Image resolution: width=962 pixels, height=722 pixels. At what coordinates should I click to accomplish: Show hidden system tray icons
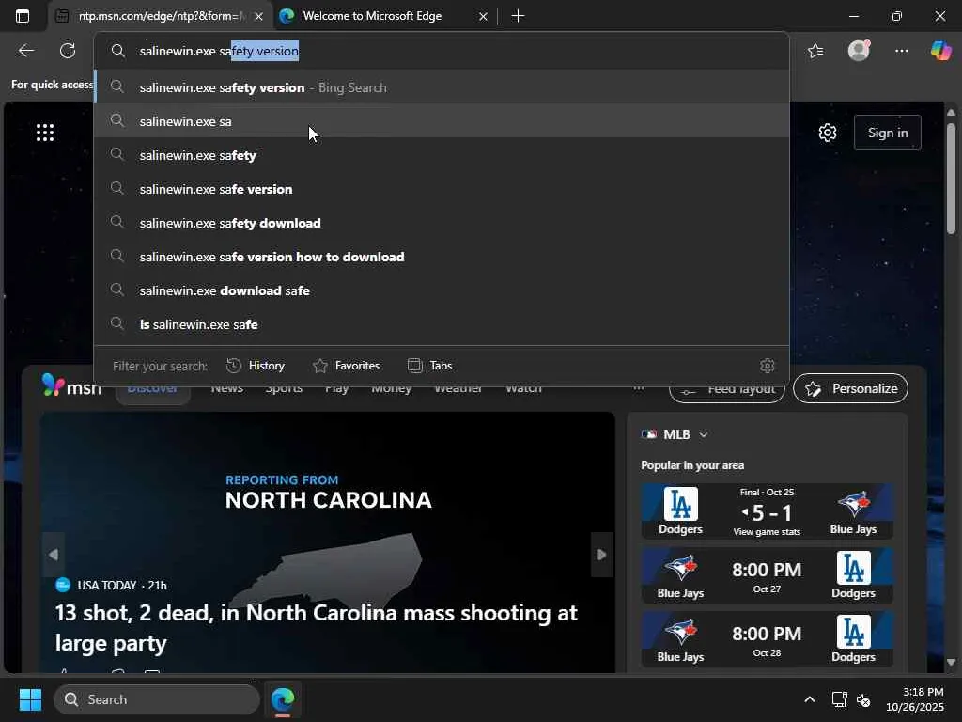[810, 699]
